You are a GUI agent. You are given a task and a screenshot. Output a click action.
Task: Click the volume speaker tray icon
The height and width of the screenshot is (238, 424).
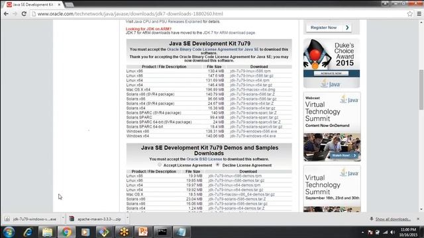click(x=393, y=232)
